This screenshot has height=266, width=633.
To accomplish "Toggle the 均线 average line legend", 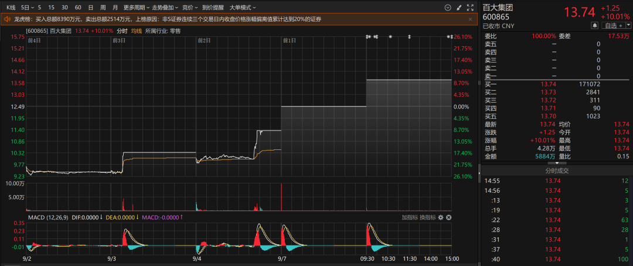I will click(x=137, y=30).
